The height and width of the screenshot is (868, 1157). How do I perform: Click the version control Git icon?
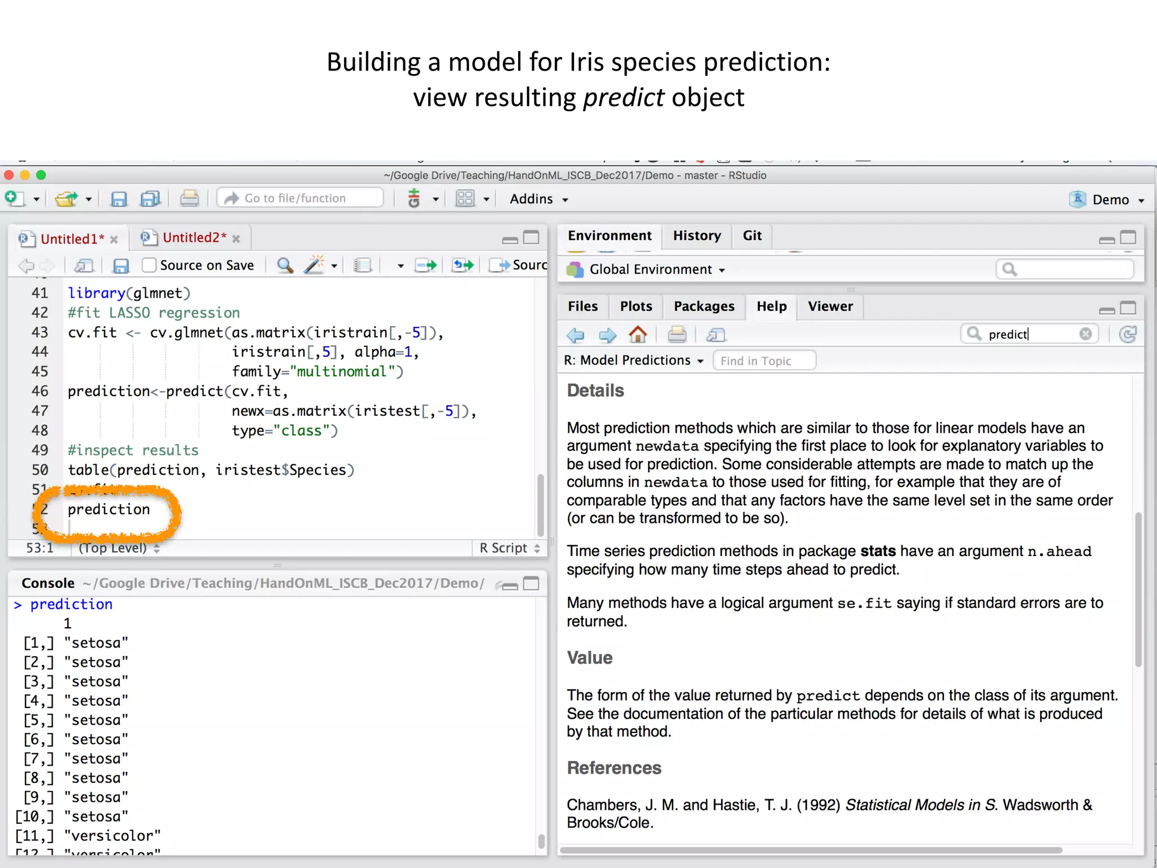(414, 198)
